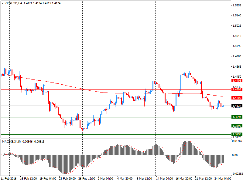The width and height of the screenshot is (243, 182).
Task: Select the green 1.3994 support level tag
Action: (x=237, y=117)
